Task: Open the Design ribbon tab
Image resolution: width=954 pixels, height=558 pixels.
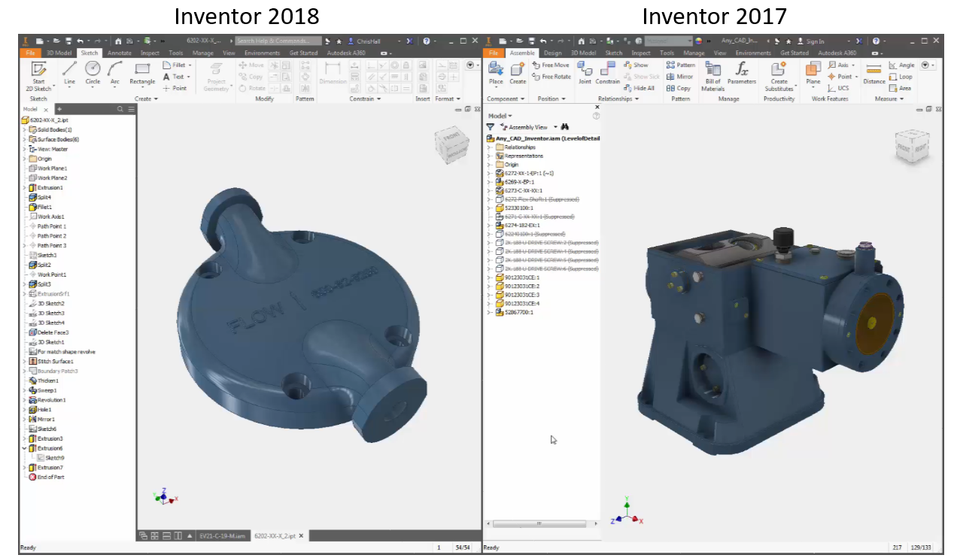Action: 552,53
